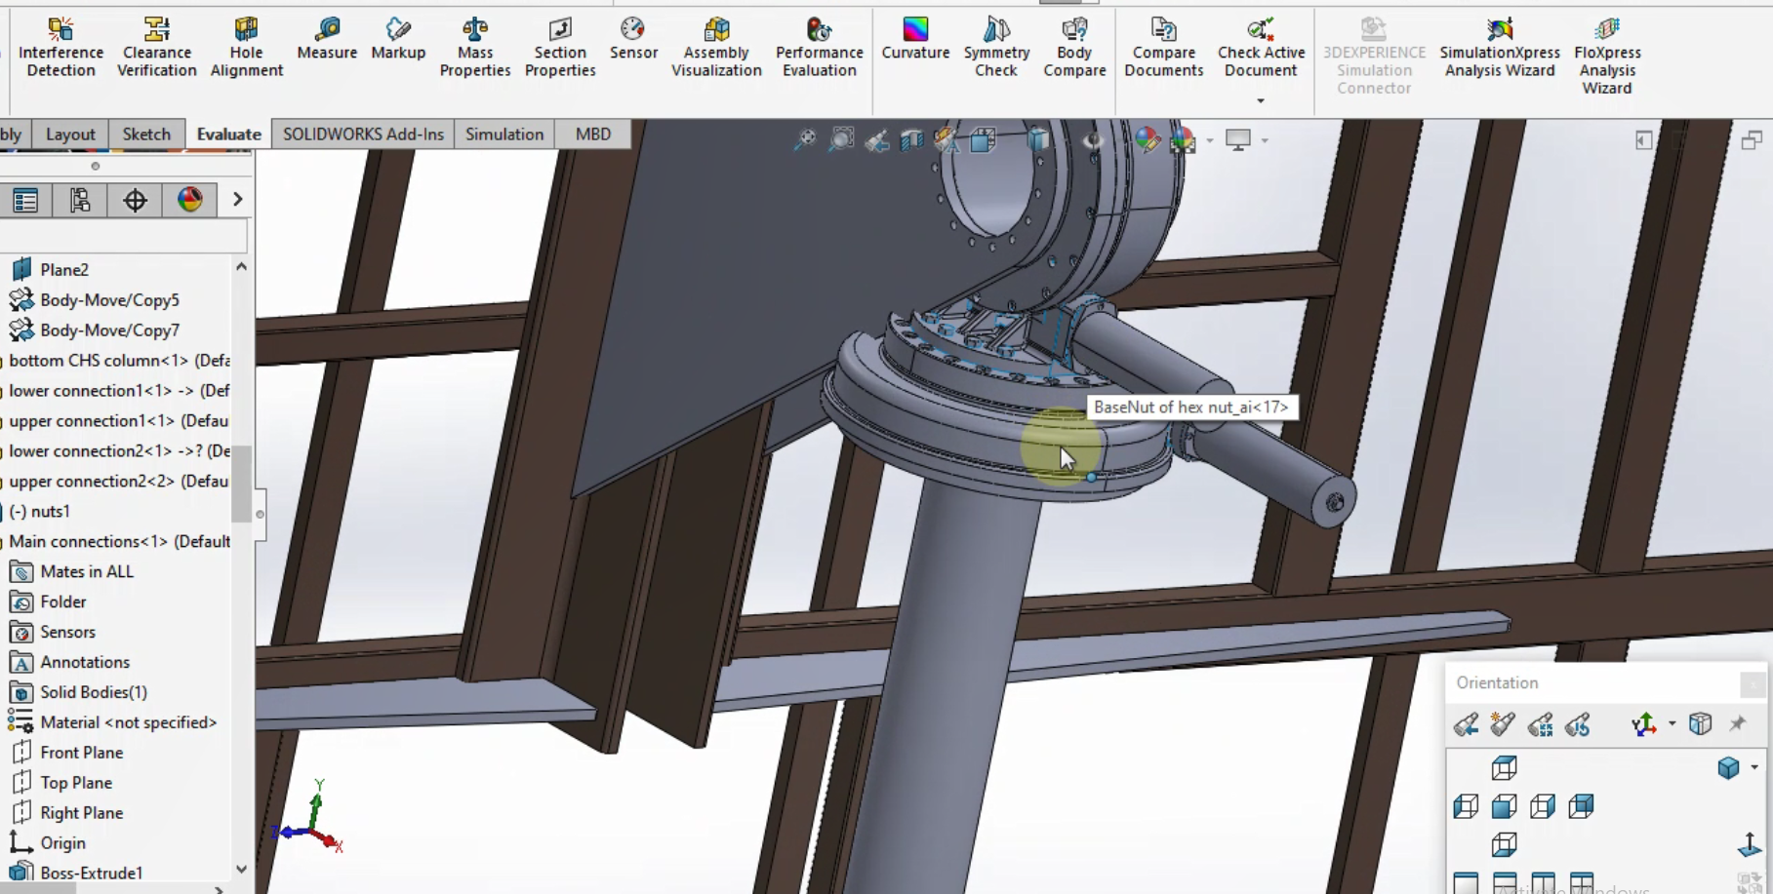
Task: Show Mass Properties
Action: [x=475, y=47]
